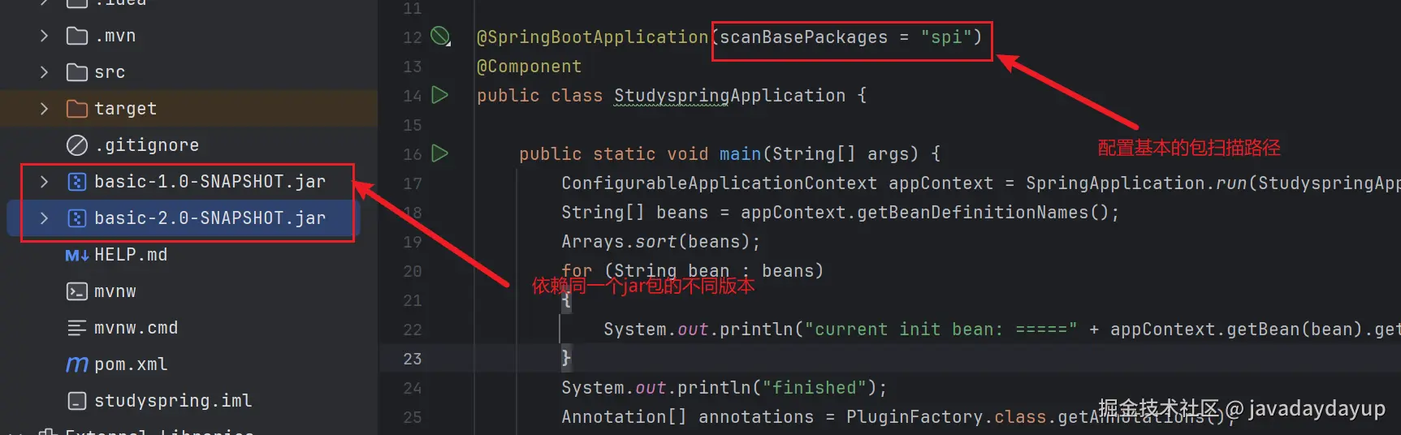Click the HELP.md markdown icon
The height and width of the screenshot is (435, 1401).
pyautogui.click(x=77, y=255)
